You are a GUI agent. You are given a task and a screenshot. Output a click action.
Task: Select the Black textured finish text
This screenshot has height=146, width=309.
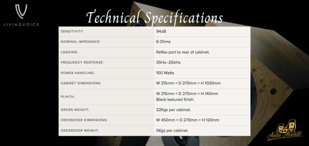pos(175,99)
